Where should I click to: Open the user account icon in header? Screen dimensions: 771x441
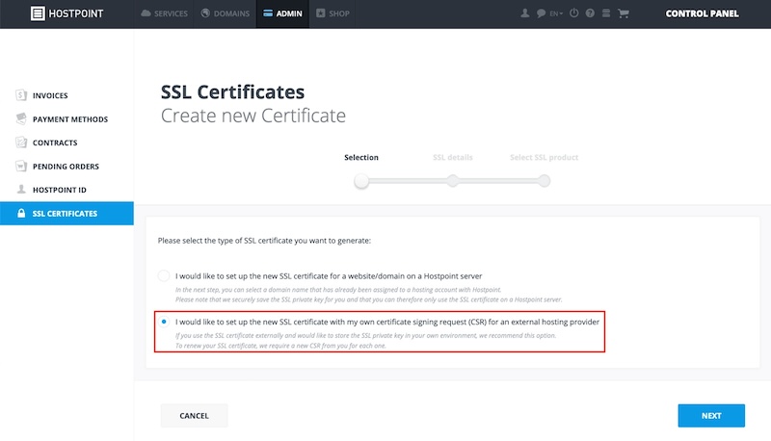coord(524,13)
